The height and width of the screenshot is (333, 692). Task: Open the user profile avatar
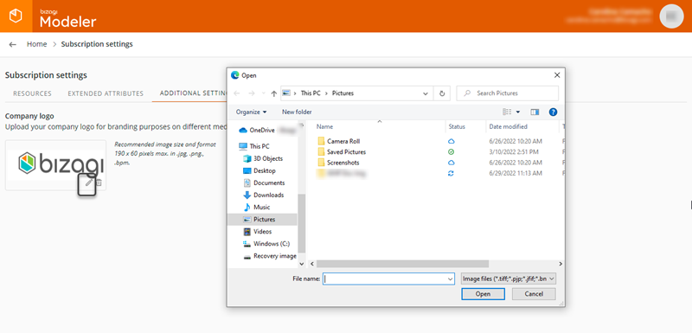pos(671,16)
